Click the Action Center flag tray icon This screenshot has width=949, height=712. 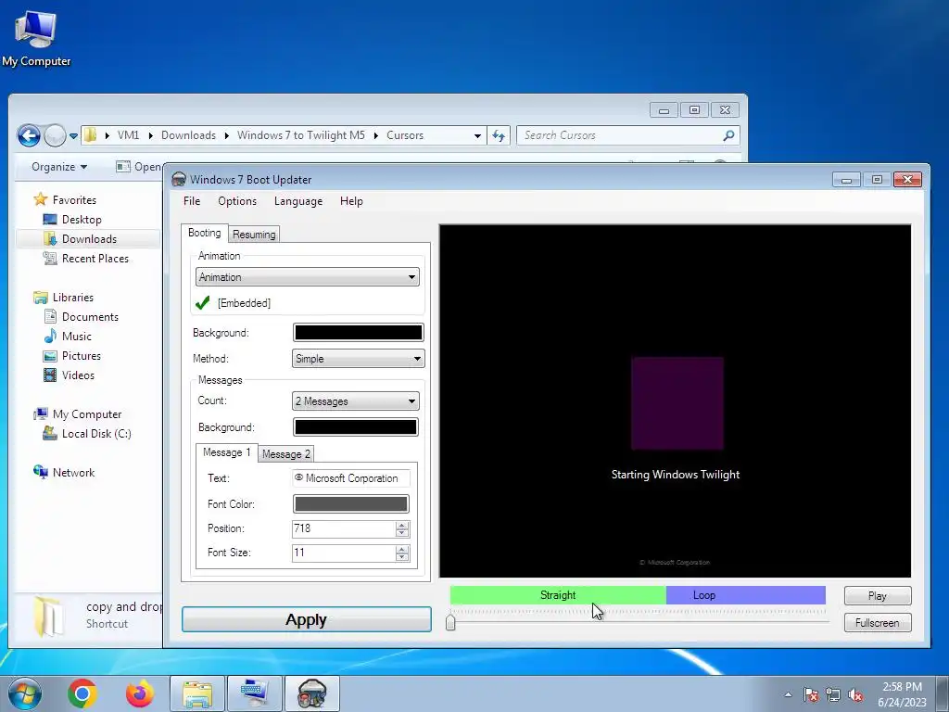(x=811, y=694)
